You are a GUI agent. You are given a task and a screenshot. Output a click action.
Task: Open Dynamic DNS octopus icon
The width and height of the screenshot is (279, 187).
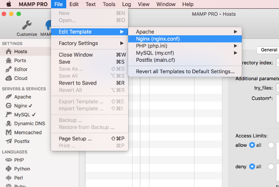click(x=9, y=123)
